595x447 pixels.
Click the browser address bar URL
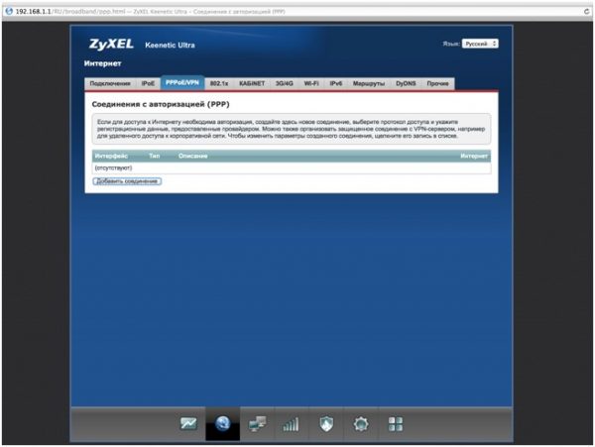[150, 11]
